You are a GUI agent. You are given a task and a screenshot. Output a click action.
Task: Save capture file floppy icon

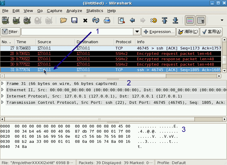[74, 20]
